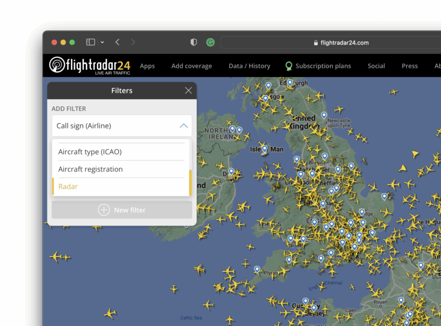Close the Filters panel
The width and height of the screenshot is (441, 326).
(188, 90)
